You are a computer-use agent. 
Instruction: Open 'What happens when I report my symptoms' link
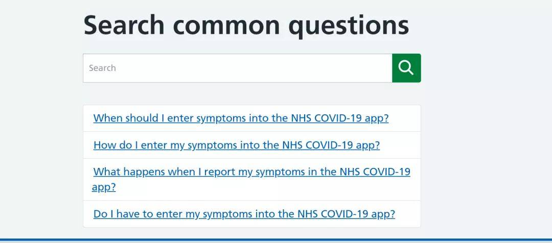click(251, 179)
